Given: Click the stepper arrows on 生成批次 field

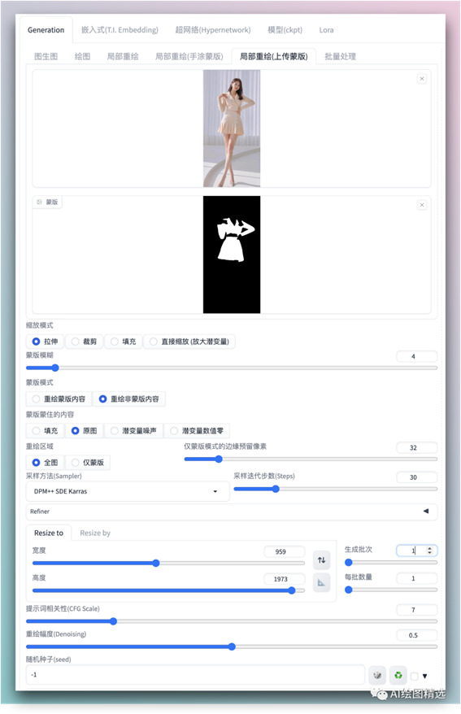Looking at the screenshot, I should point(429,551).
